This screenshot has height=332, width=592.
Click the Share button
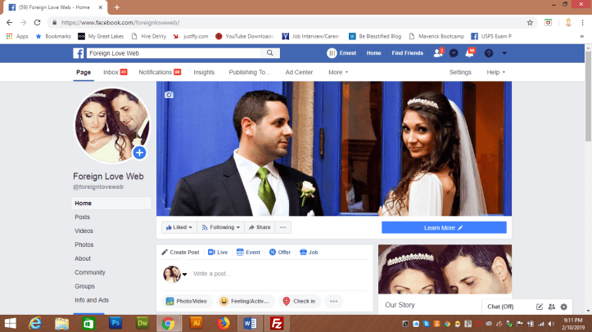coord(260,227)
